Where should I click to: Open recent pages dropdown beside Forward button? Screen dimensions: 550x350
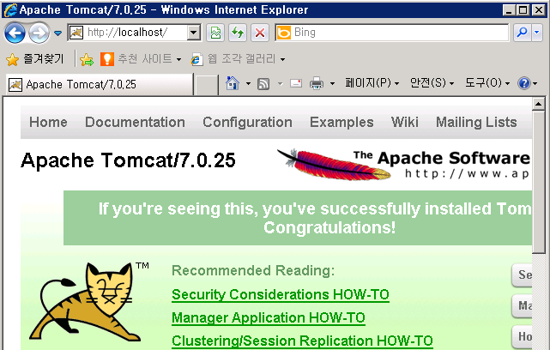pos(57,33)
